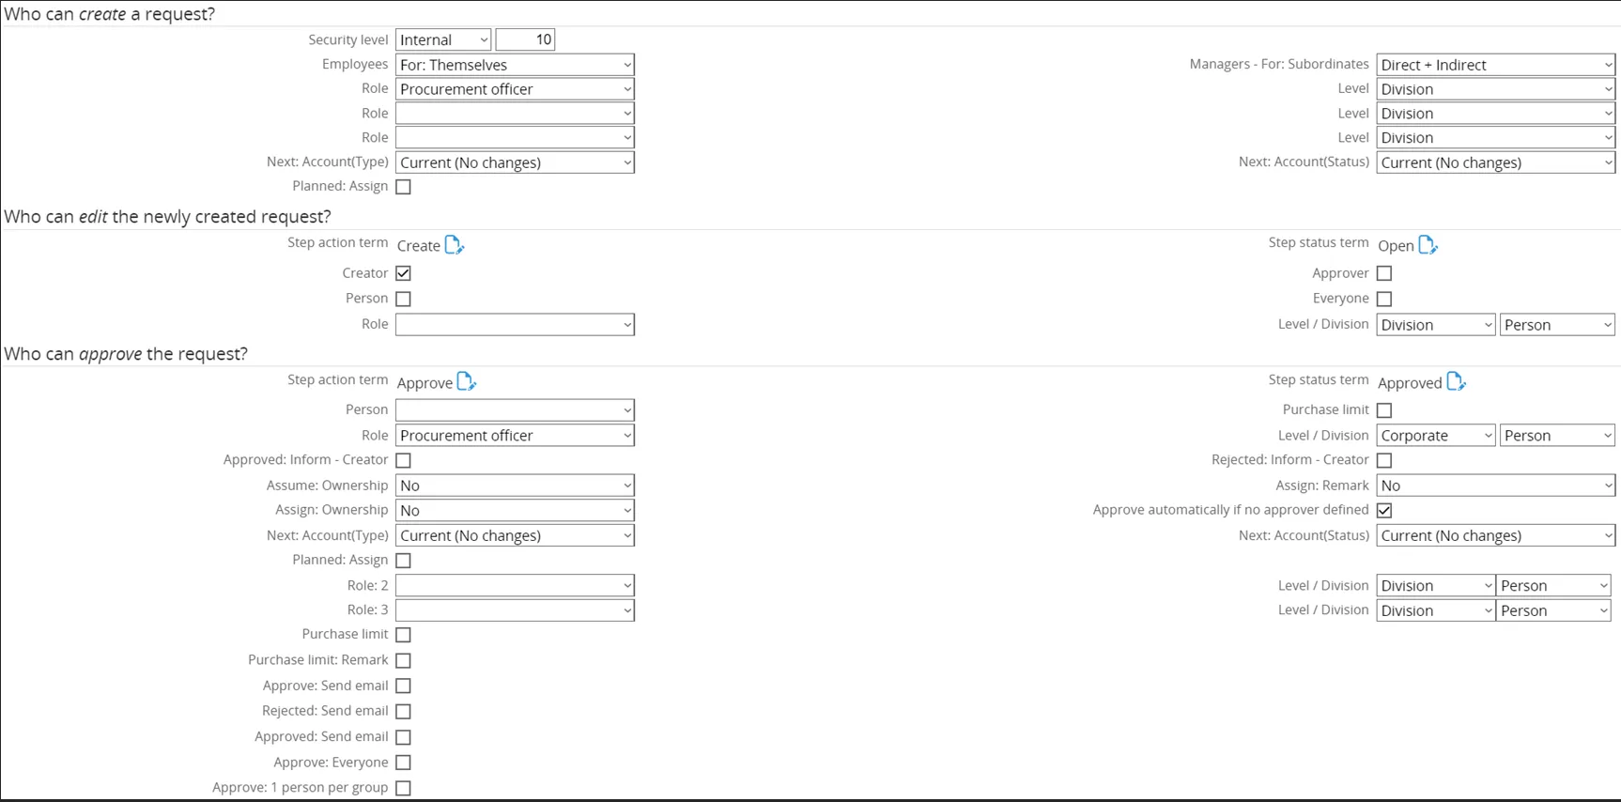Edit the Approve step action term icon

point(466,382)
